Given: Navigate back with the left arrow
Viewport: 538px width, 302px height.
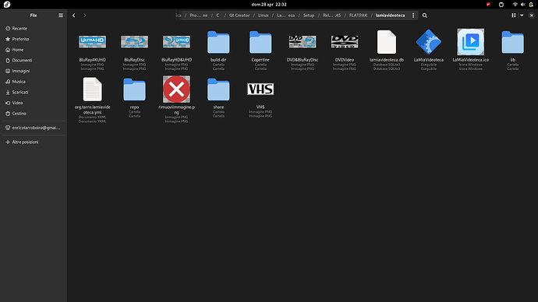Looking at the screenshot, I should (x=74, y=16).
